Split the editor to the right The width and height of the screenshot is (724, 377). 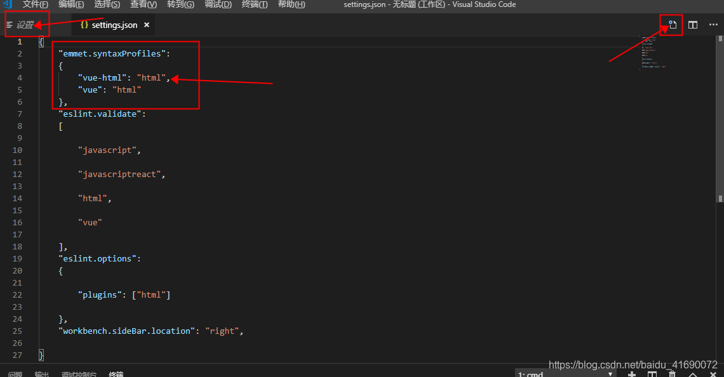[693, 25]
